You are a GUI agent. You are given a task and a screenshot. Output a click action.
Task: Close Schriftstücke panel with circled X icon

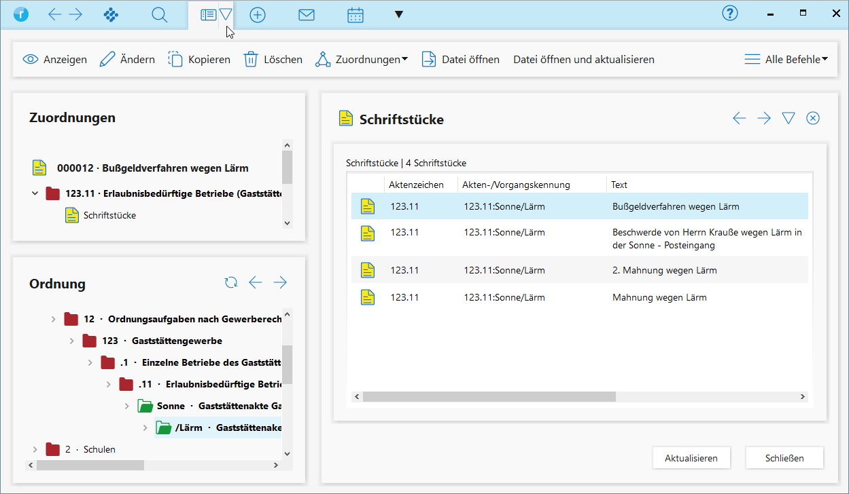click(x=812, y=118)
